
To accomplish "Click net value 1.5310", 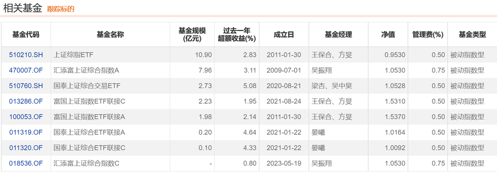I will [396, 102].
